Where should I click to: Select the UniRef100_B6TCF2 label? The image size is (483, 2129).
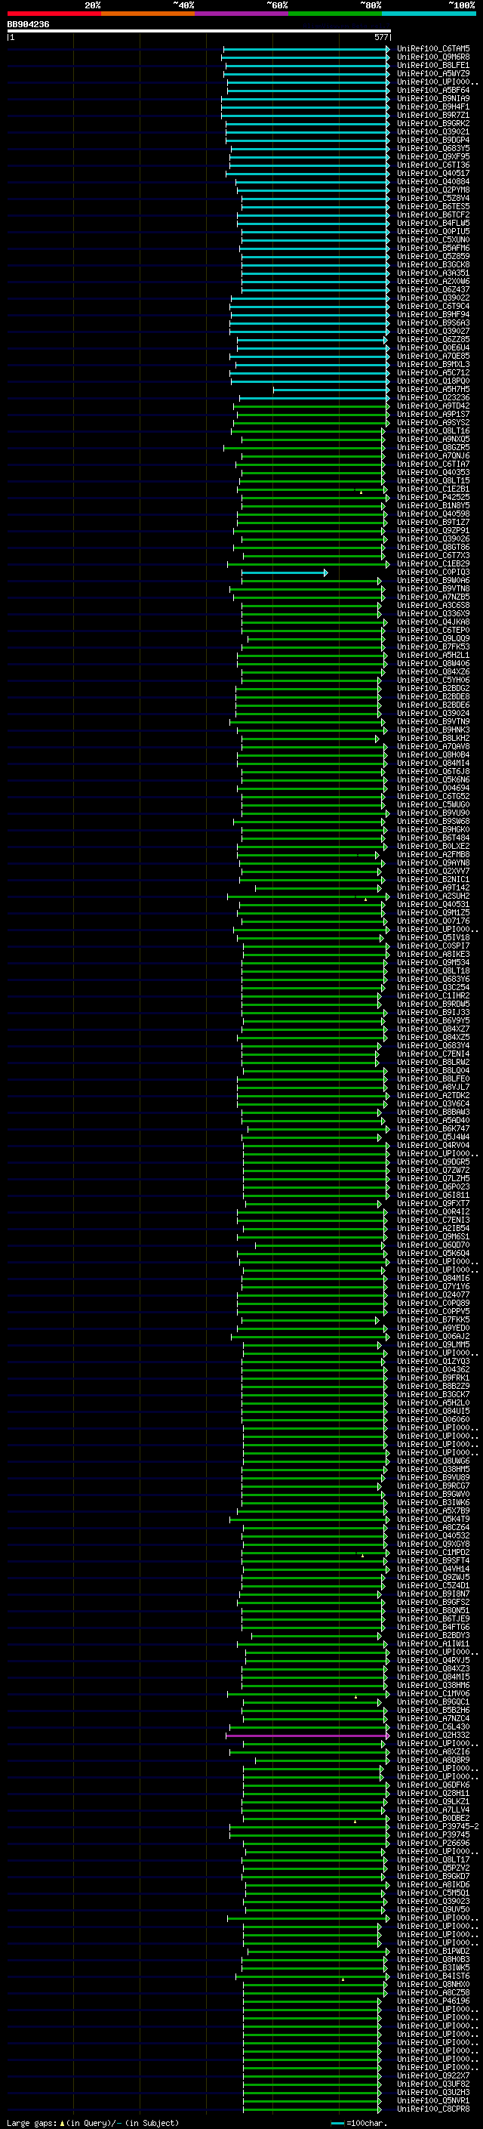tap(433, 215)
